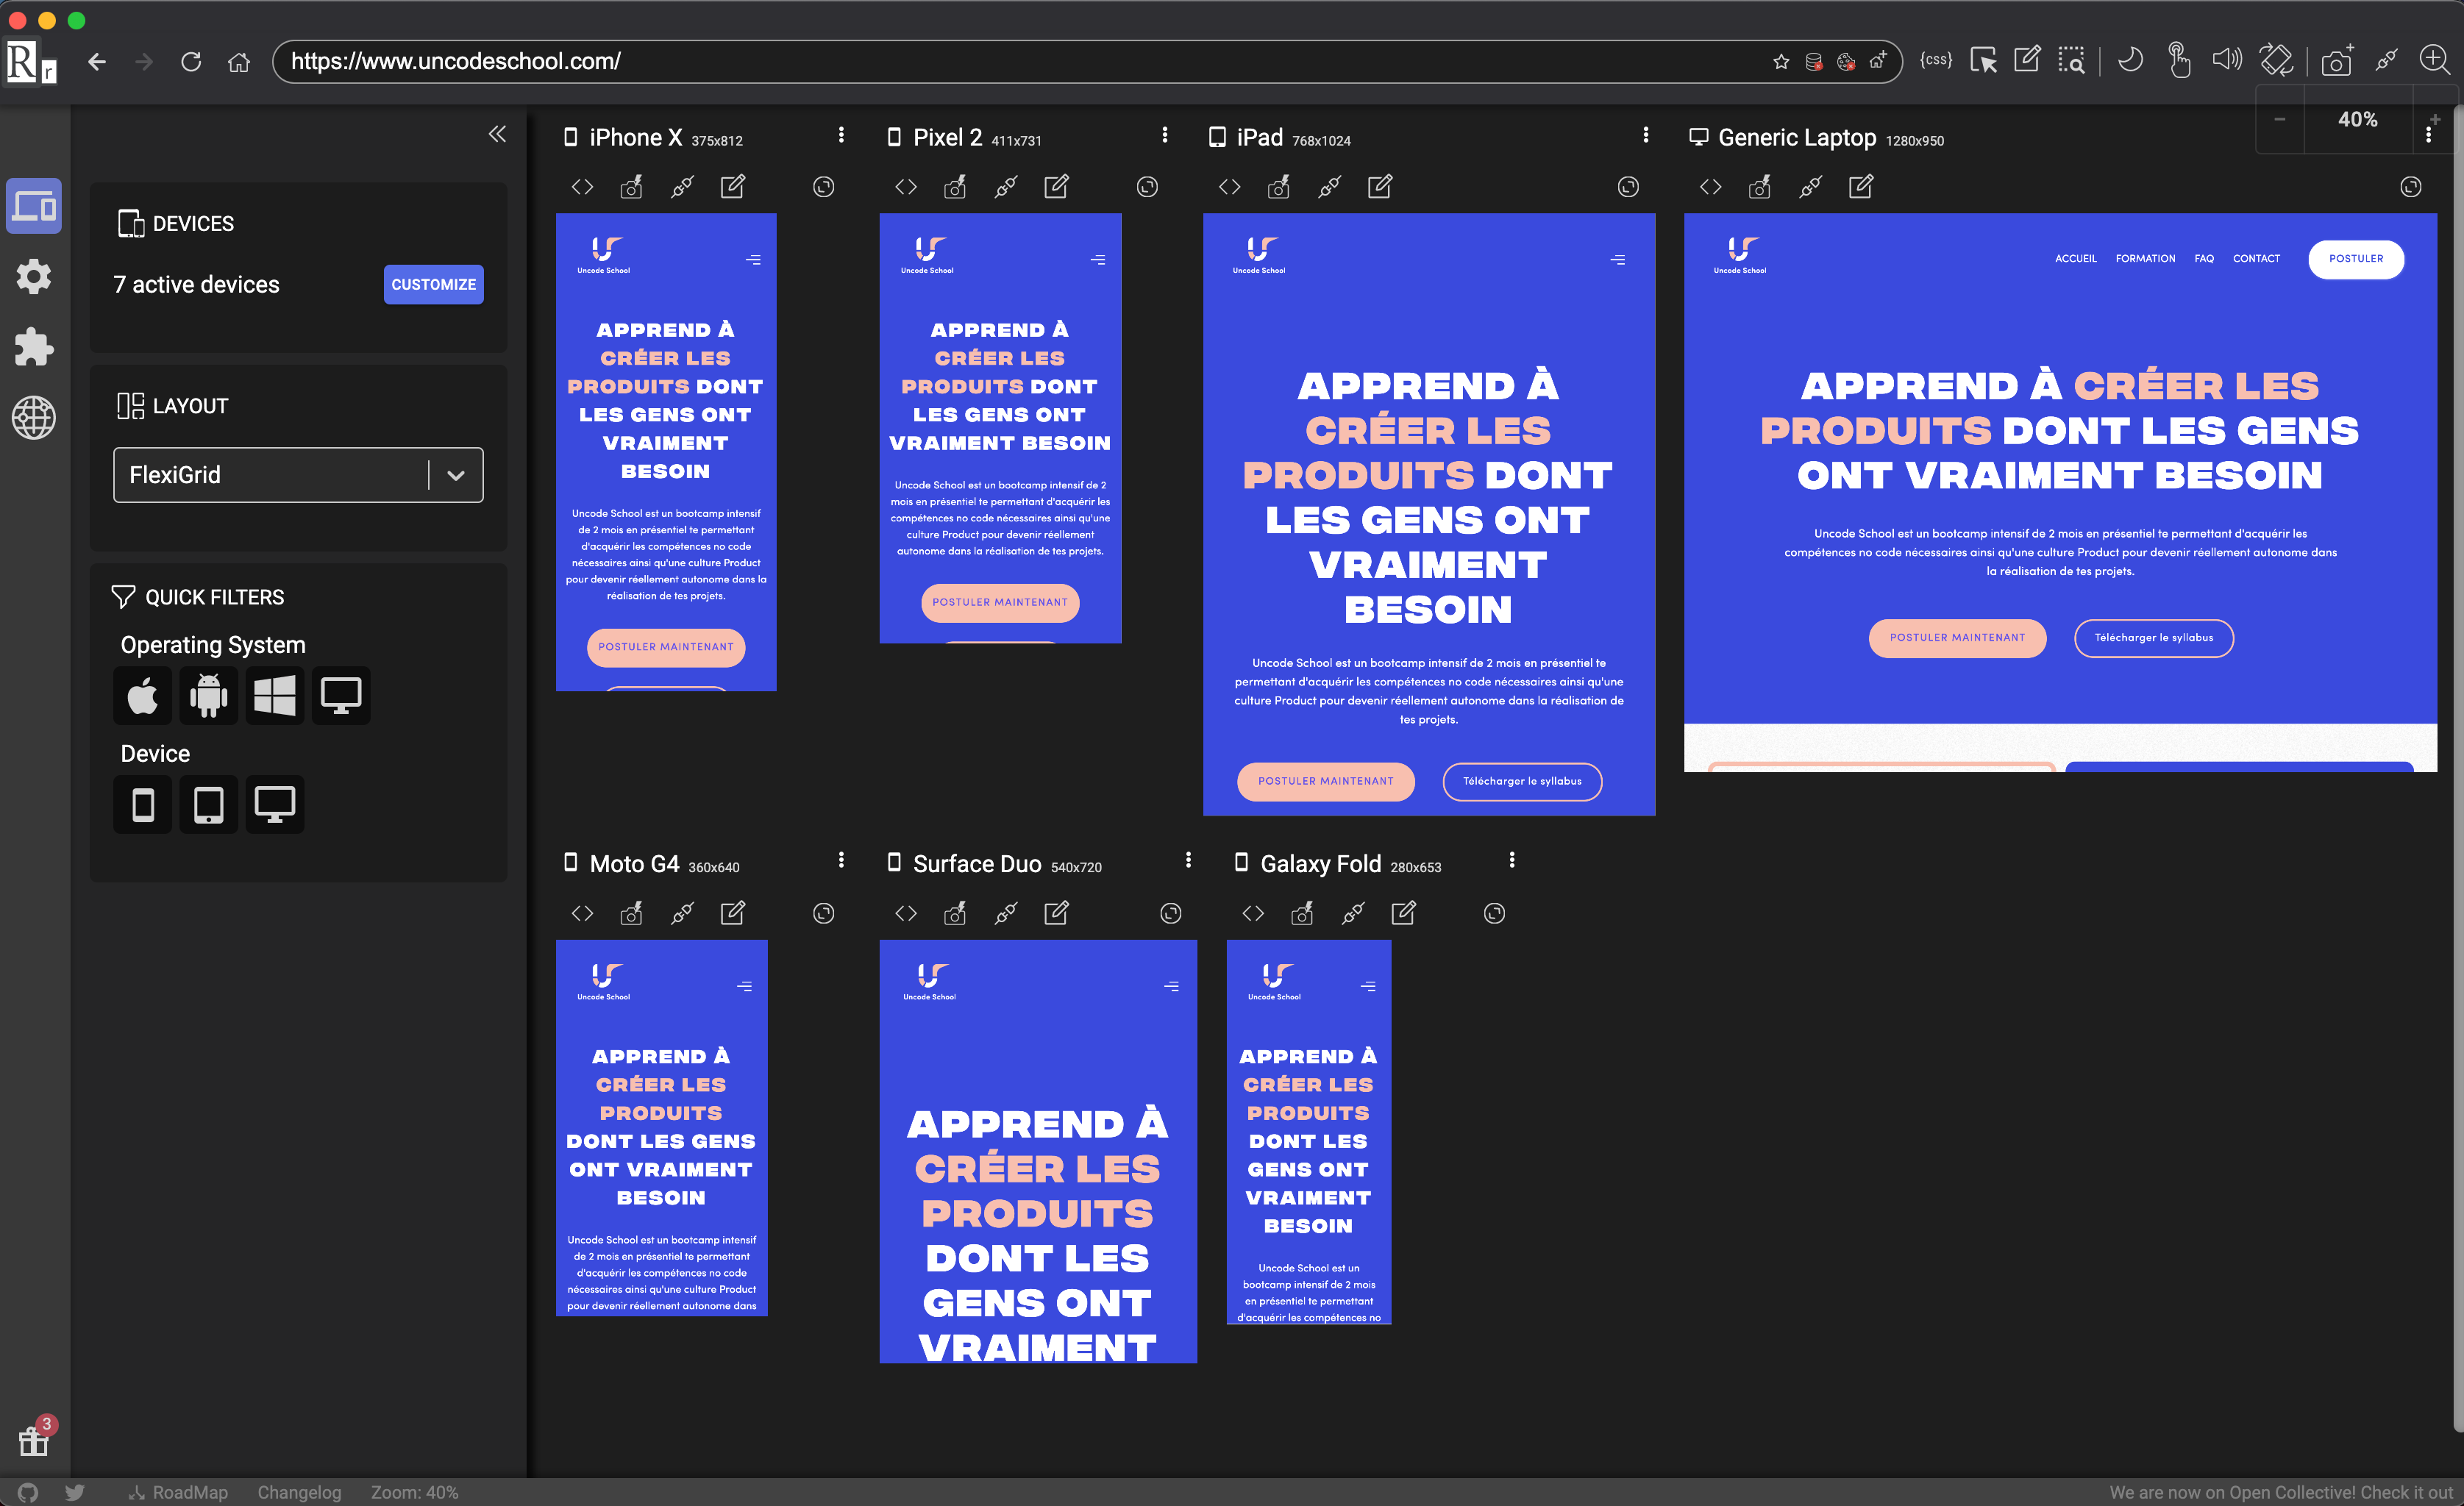Take quick screenshot of Moto G4
The height and width of the screenshot is (1506, 2464).
[631, 913]
